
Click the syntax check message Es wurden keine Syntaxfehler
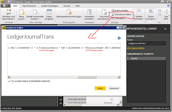click(31, 81)
